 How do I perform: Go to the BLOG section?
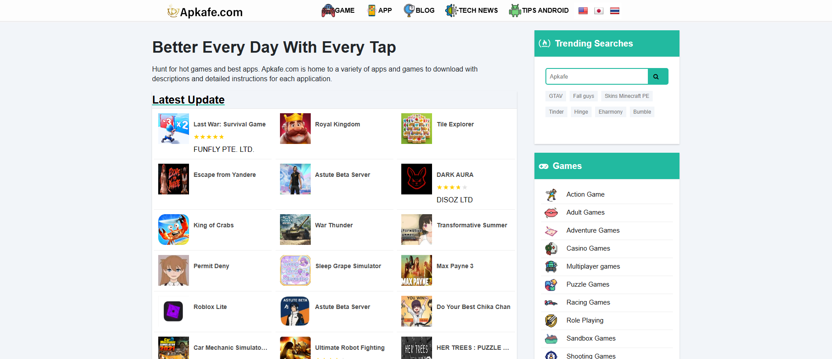click(419, 11)
